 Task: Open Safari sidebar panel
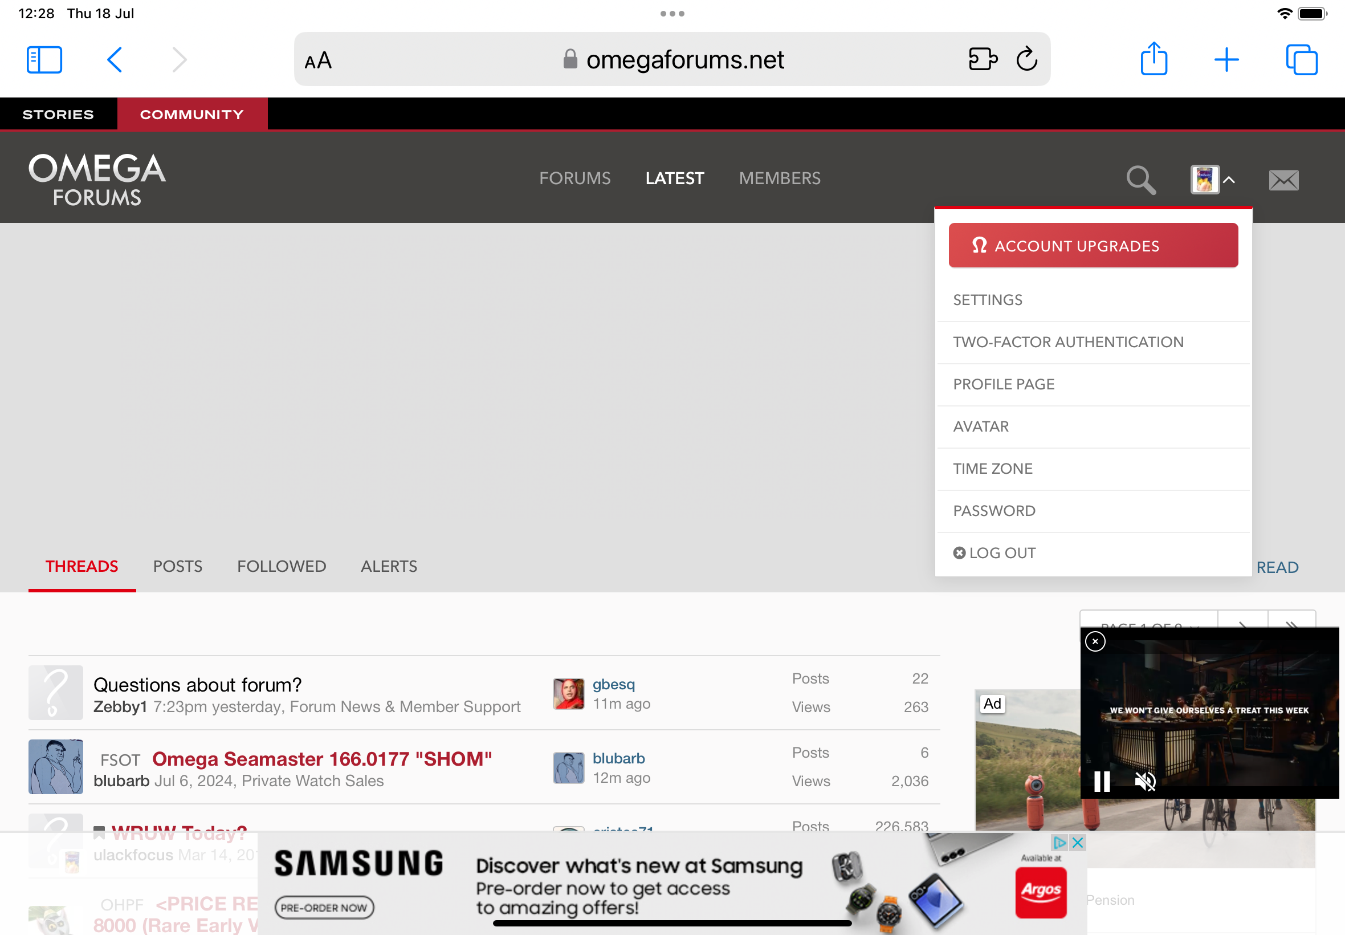pos(44,60)
